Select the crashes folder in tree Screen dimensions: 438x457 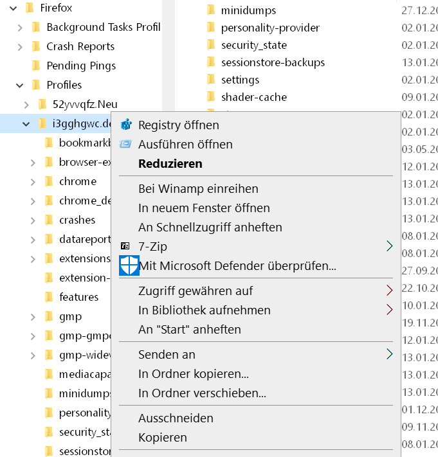click(x=77, y=220)
